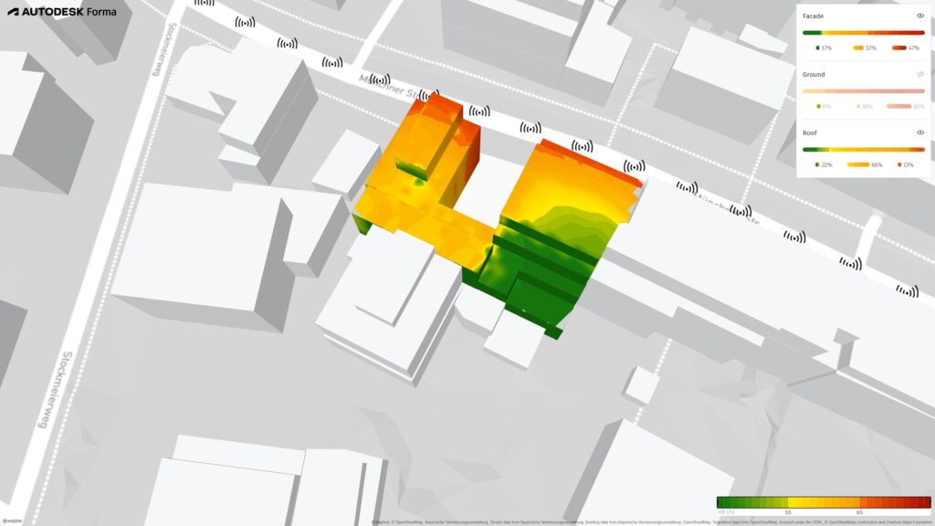Click the dB (A) unit label

(726, 512)
